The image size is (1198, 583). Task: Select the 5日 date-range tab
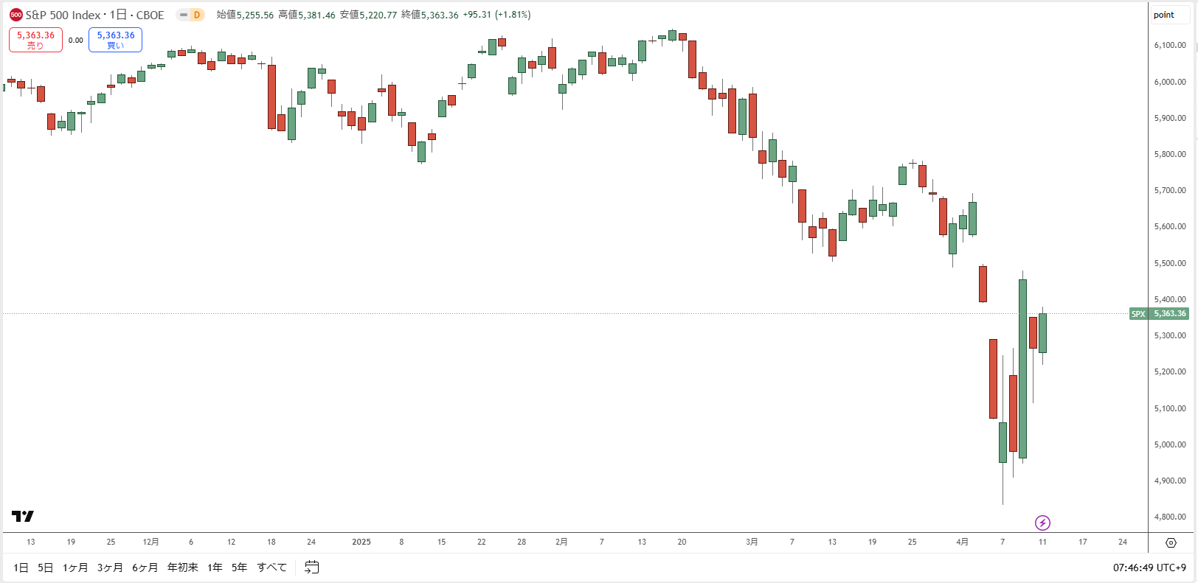46,568
